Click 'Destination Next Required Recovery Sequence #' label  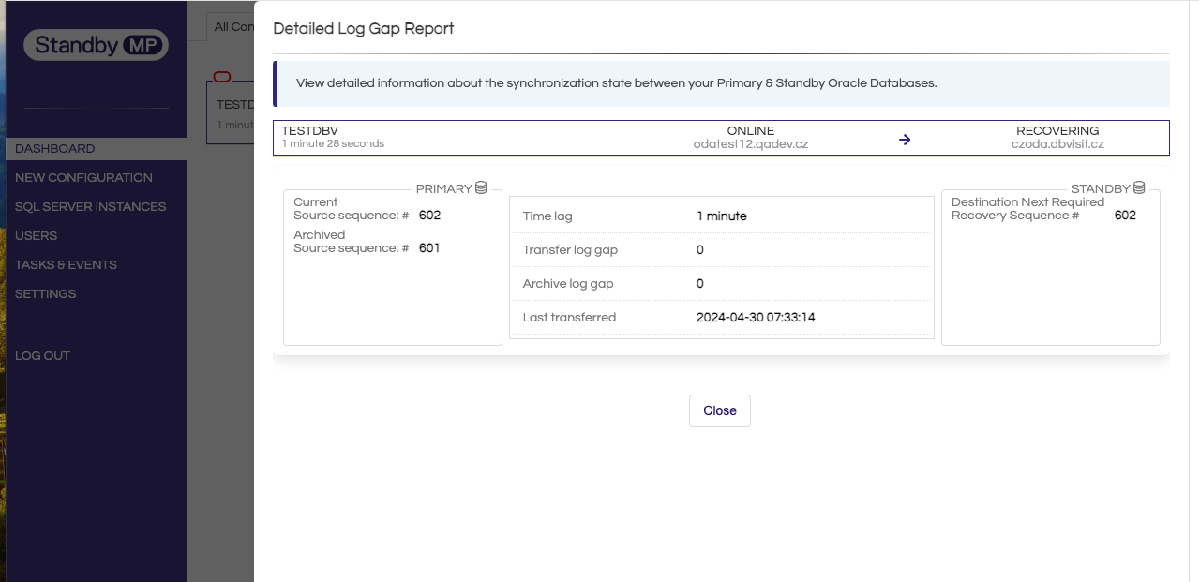coord(1028,209)
